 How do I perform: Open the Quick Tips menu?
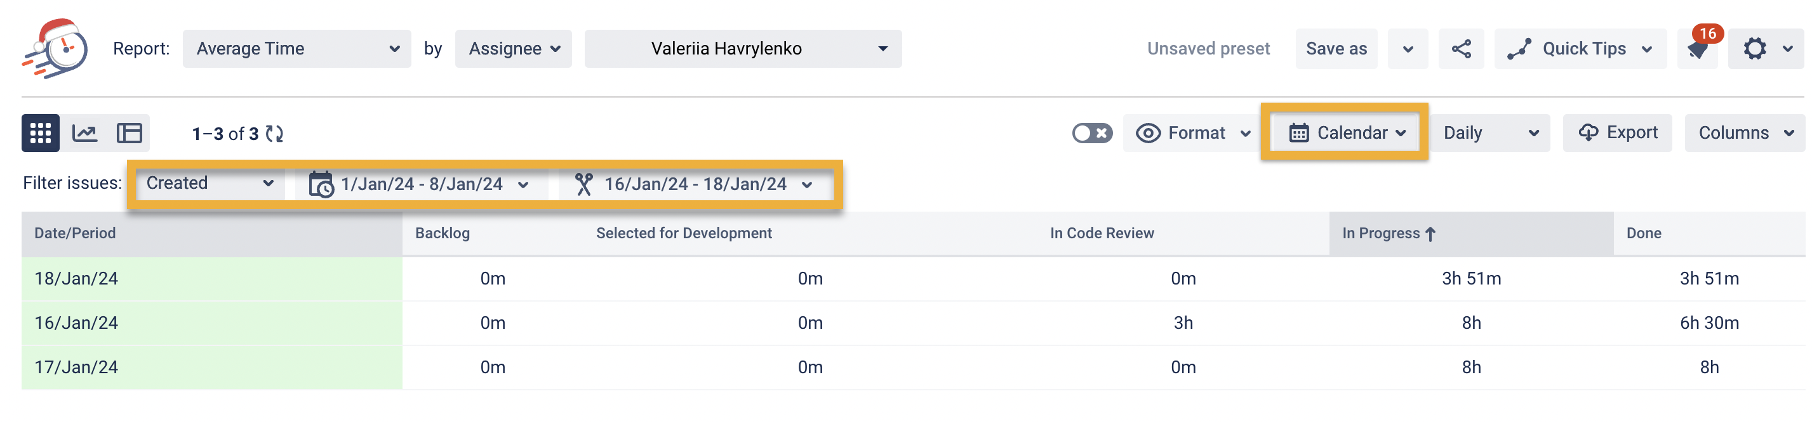point(1580,49)
